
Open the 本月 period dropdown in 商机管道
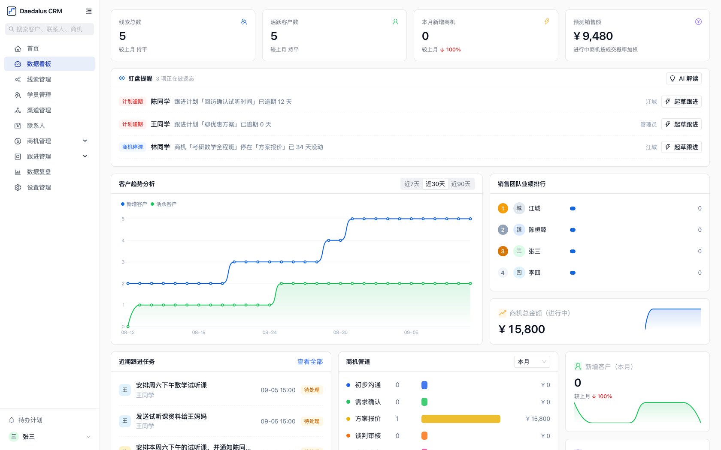coord(532,362)
